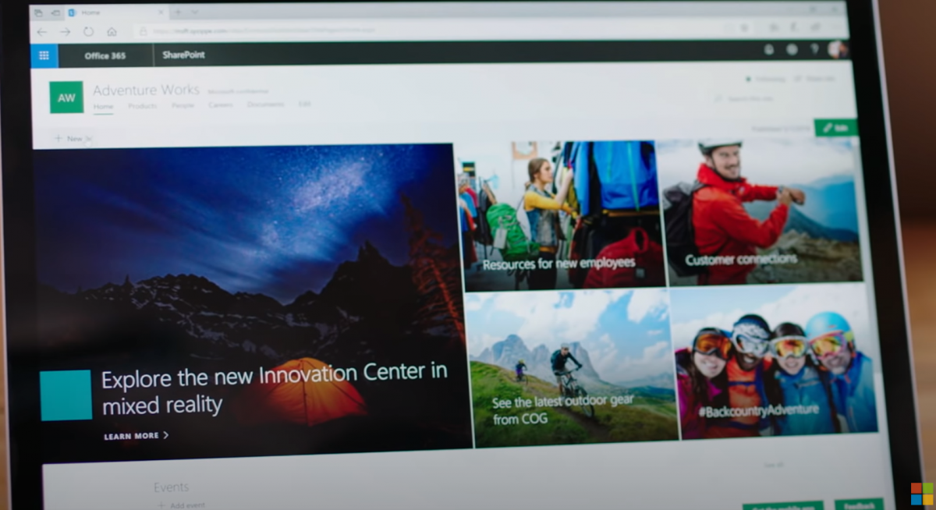Open the latest outdoor gear from COG tile
This screenshot has width=936, height=510.
[572, 368]
